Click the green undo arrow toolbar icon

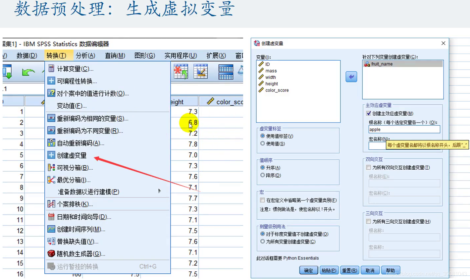point(28,72)
